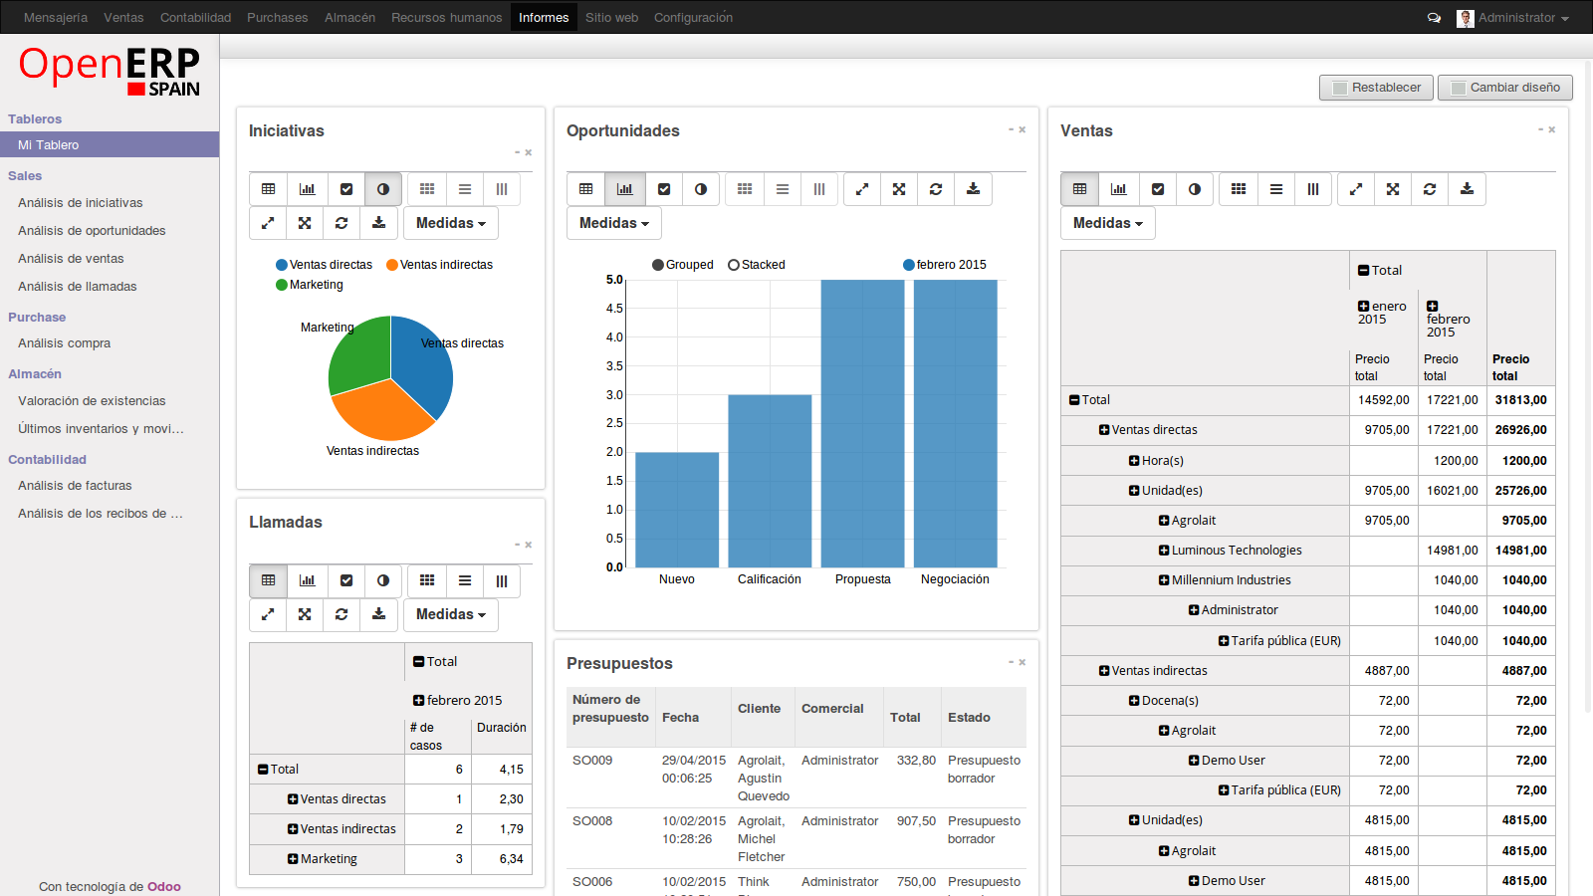This screenshot has width=1593, height=896.
Task: Select the Grouped radio button in Oportunidades
Action: coord(656,265)
